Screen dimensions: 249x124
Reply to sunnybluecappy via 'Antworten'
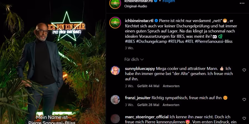[x=171, y=86]
